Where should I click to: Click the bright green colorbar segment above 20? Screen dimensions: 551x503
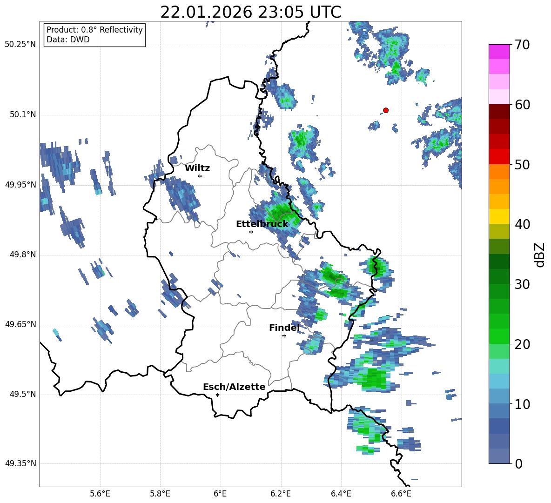click(x=499, y=336)
